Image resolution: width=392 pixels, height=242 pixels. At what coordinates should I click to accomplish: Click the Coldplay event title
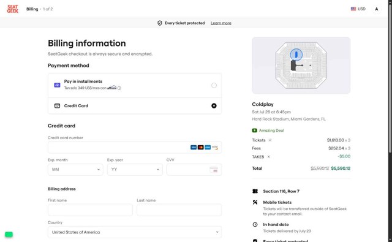[263, 105]
